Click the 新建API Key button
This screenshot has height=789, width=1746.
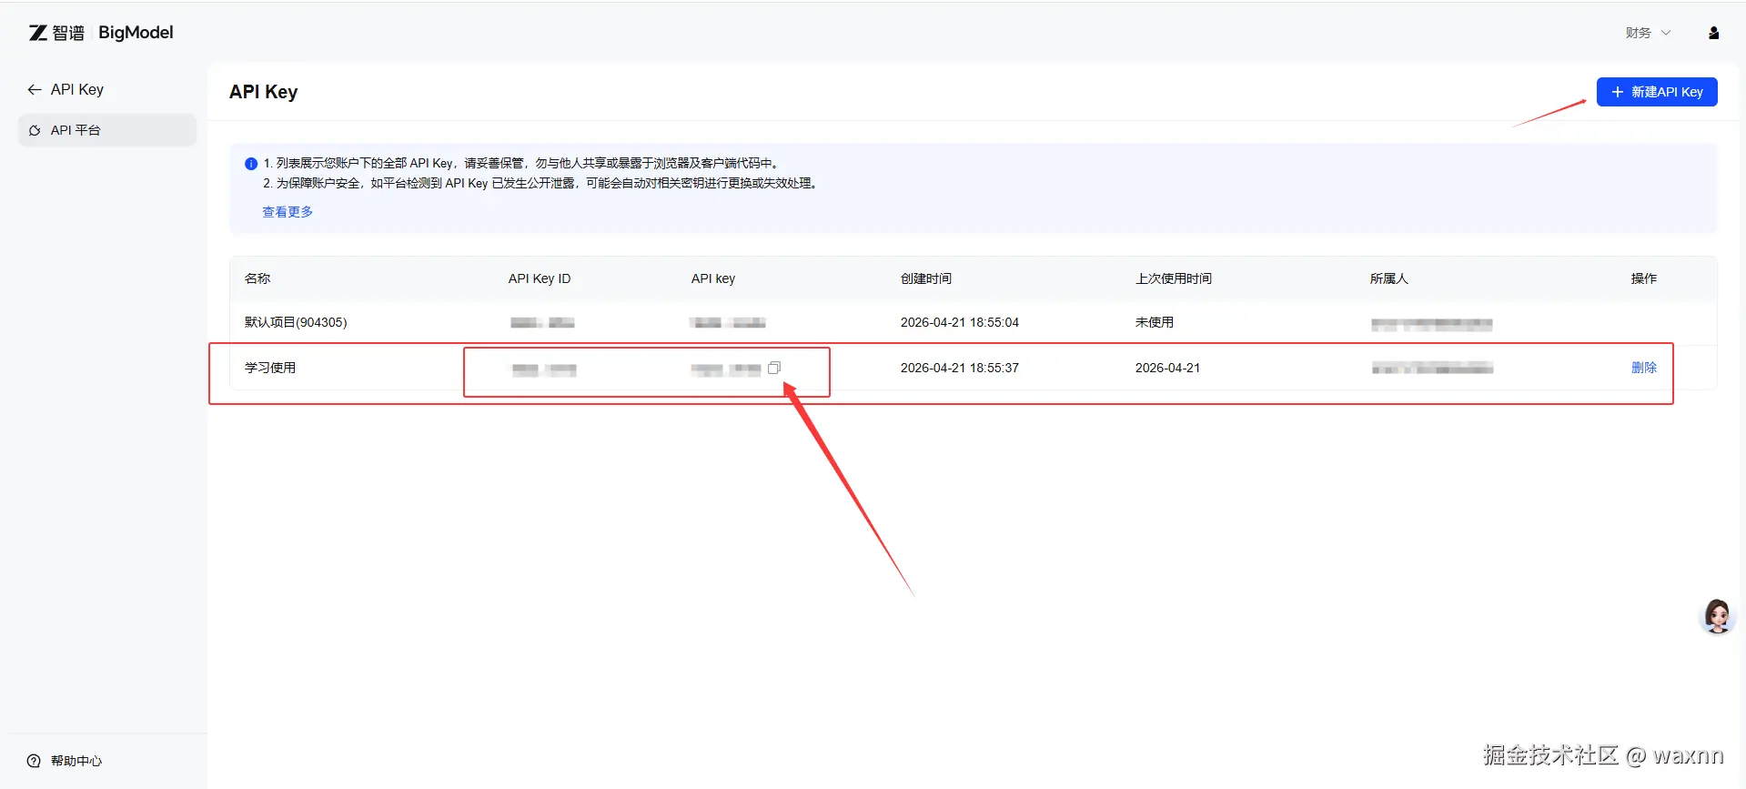pos(1657,92)
